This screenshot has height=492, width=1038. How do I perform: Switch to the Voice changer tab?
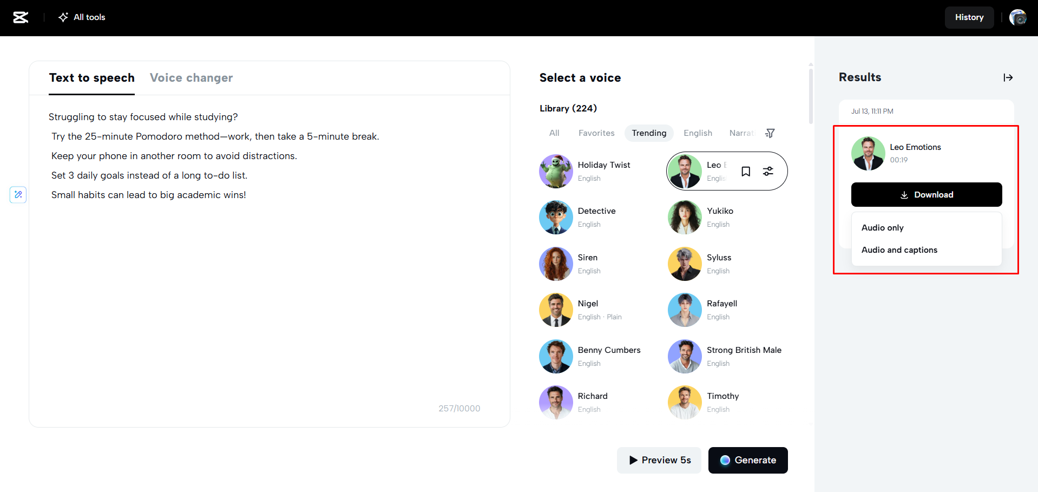point(191,78)
